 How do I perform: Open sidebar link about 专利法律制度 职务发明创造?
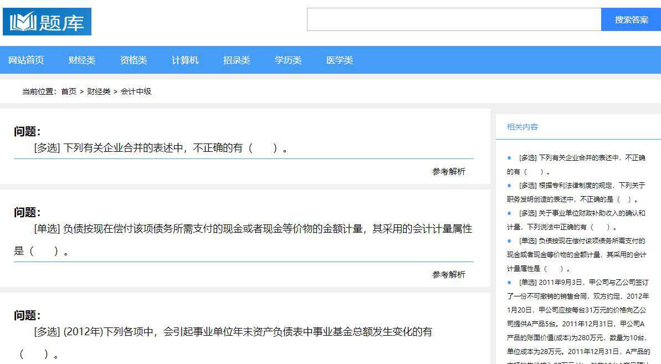[x=576, y=192]
